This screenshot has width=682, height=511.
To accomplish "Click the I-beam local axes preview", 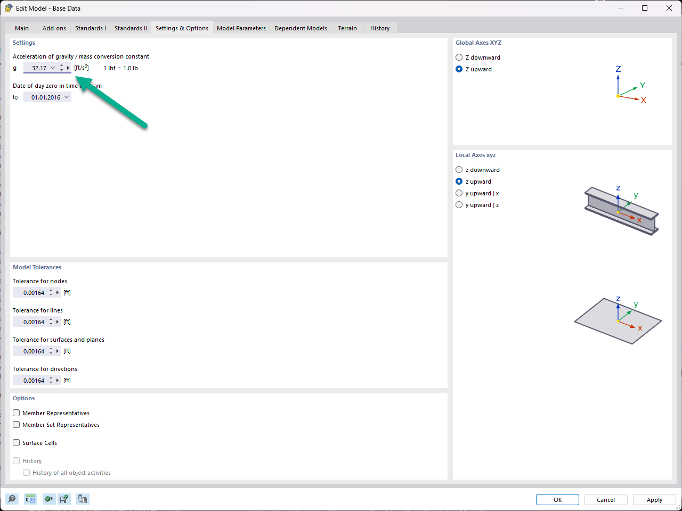I will pos(622,210).
